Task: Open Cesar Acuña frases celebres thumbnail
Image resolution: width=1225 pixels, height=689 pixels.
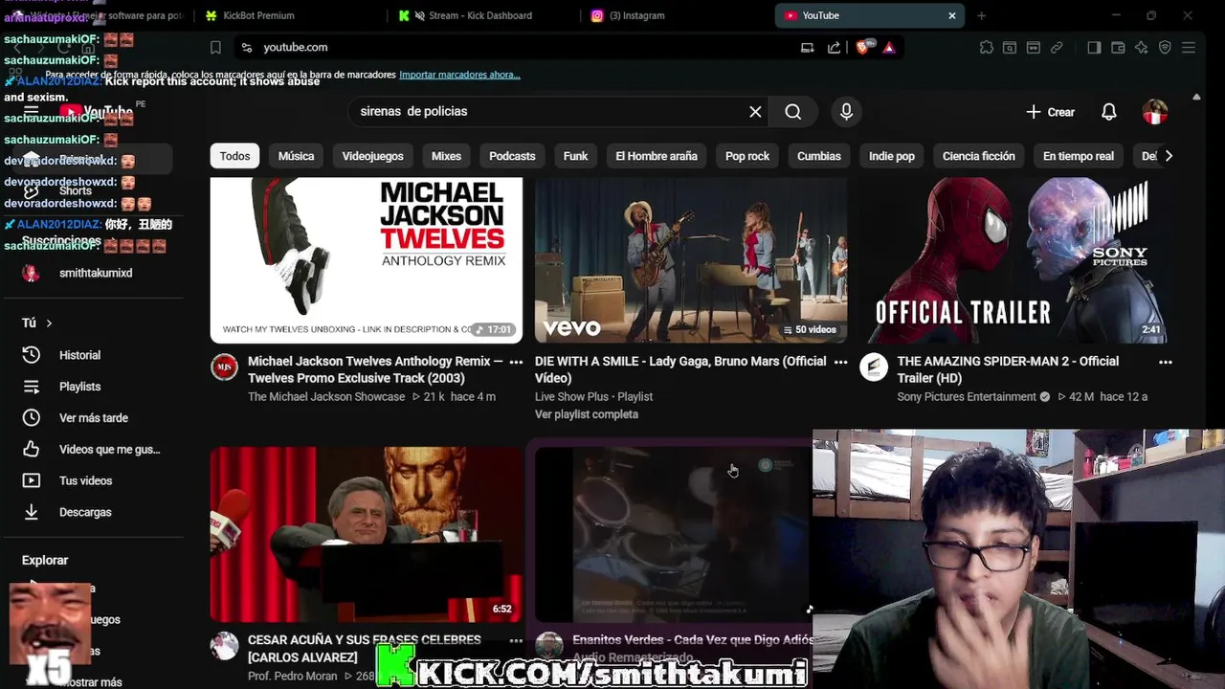Action: [367, 534]
